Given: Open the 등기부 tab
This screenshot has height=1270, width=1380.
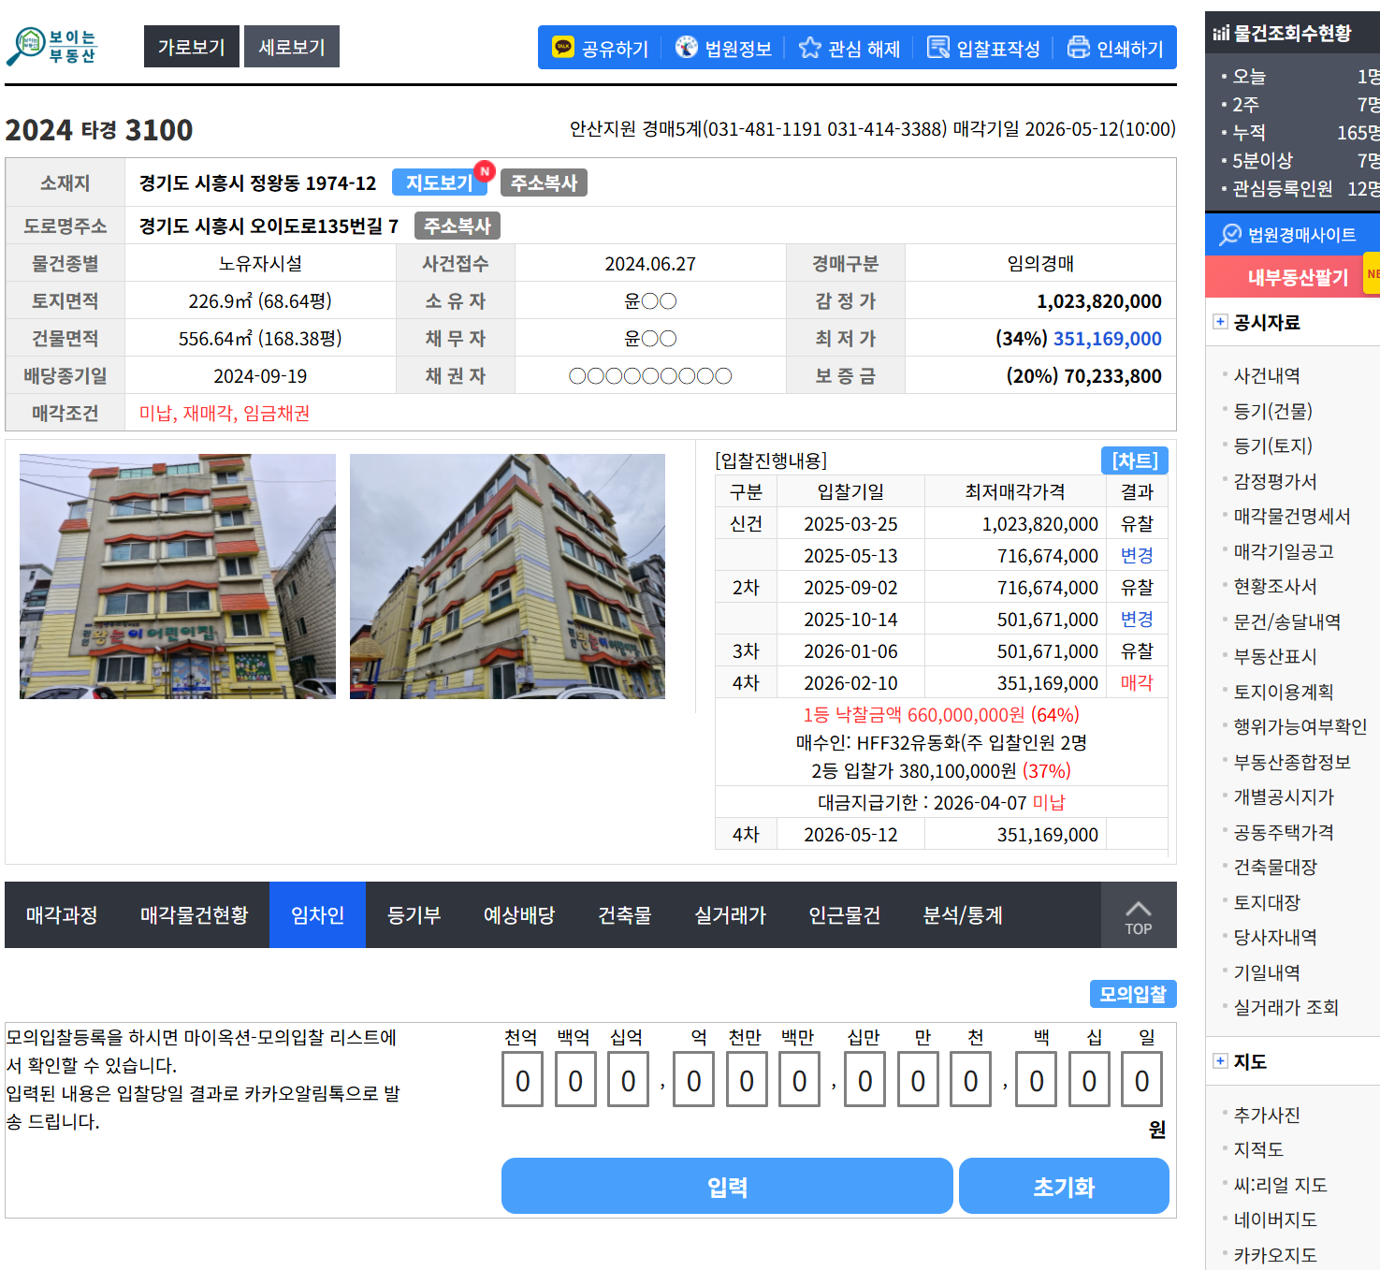Looking at the screenshot, I should pos(414,915).
